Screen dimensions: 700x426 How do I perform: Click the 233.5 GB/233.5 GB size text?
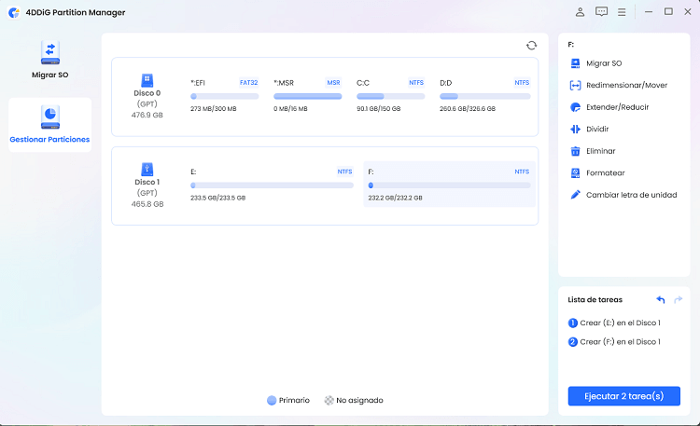pyautogui.click(x=217, y=198)
